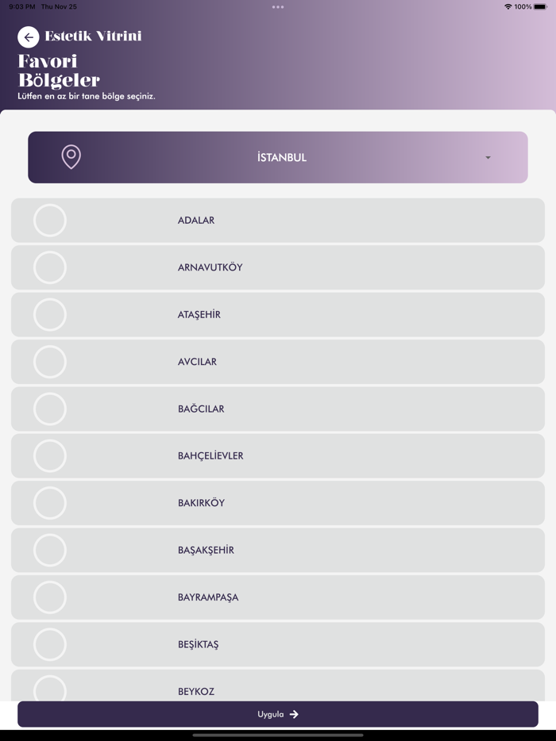Select the ADALAR radio button

pyautogui.click(x=50, y=221)
